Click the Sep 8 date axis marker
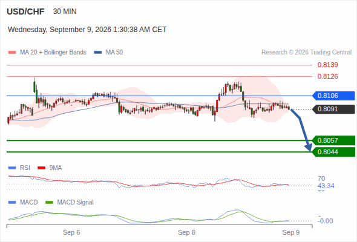357x242 pixels. click(x=186, y=232)
